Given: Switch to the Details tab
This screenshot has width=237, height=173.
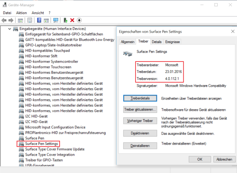Looking at the screenshot, I should click(x=156, y=42).
